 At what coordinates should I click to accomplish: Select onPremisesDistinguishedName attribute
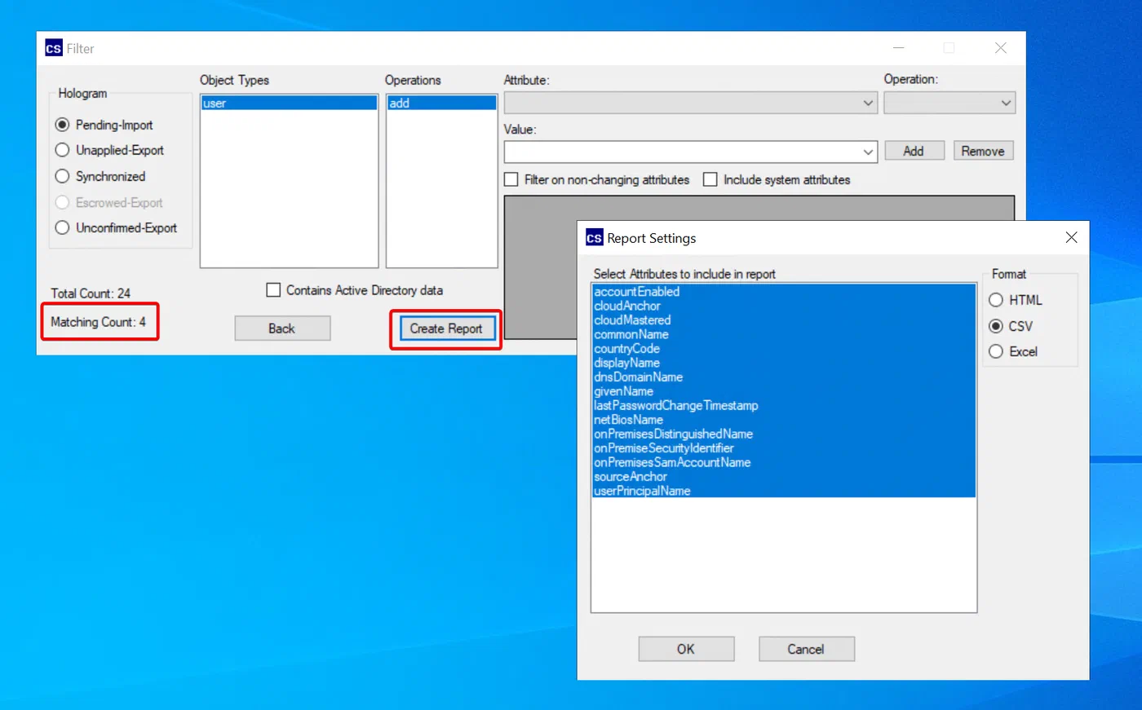(783, 434)
